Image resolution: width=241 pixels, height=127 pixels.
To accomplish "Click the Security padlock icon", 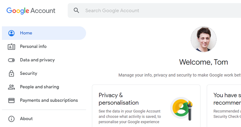I will (11, 74).
